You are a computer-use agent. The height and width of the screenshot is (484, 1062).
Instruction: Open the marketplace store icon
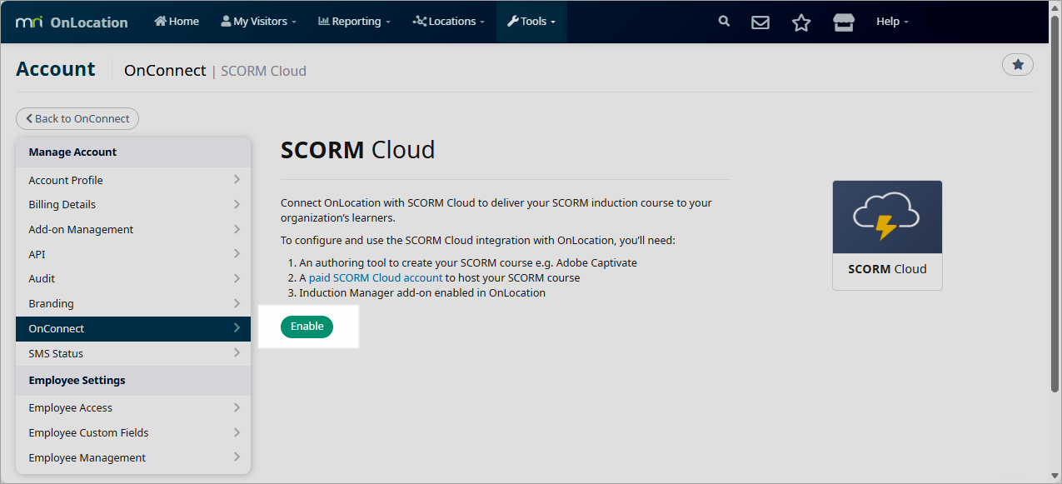pyautogui.click(x=844, y=22)
